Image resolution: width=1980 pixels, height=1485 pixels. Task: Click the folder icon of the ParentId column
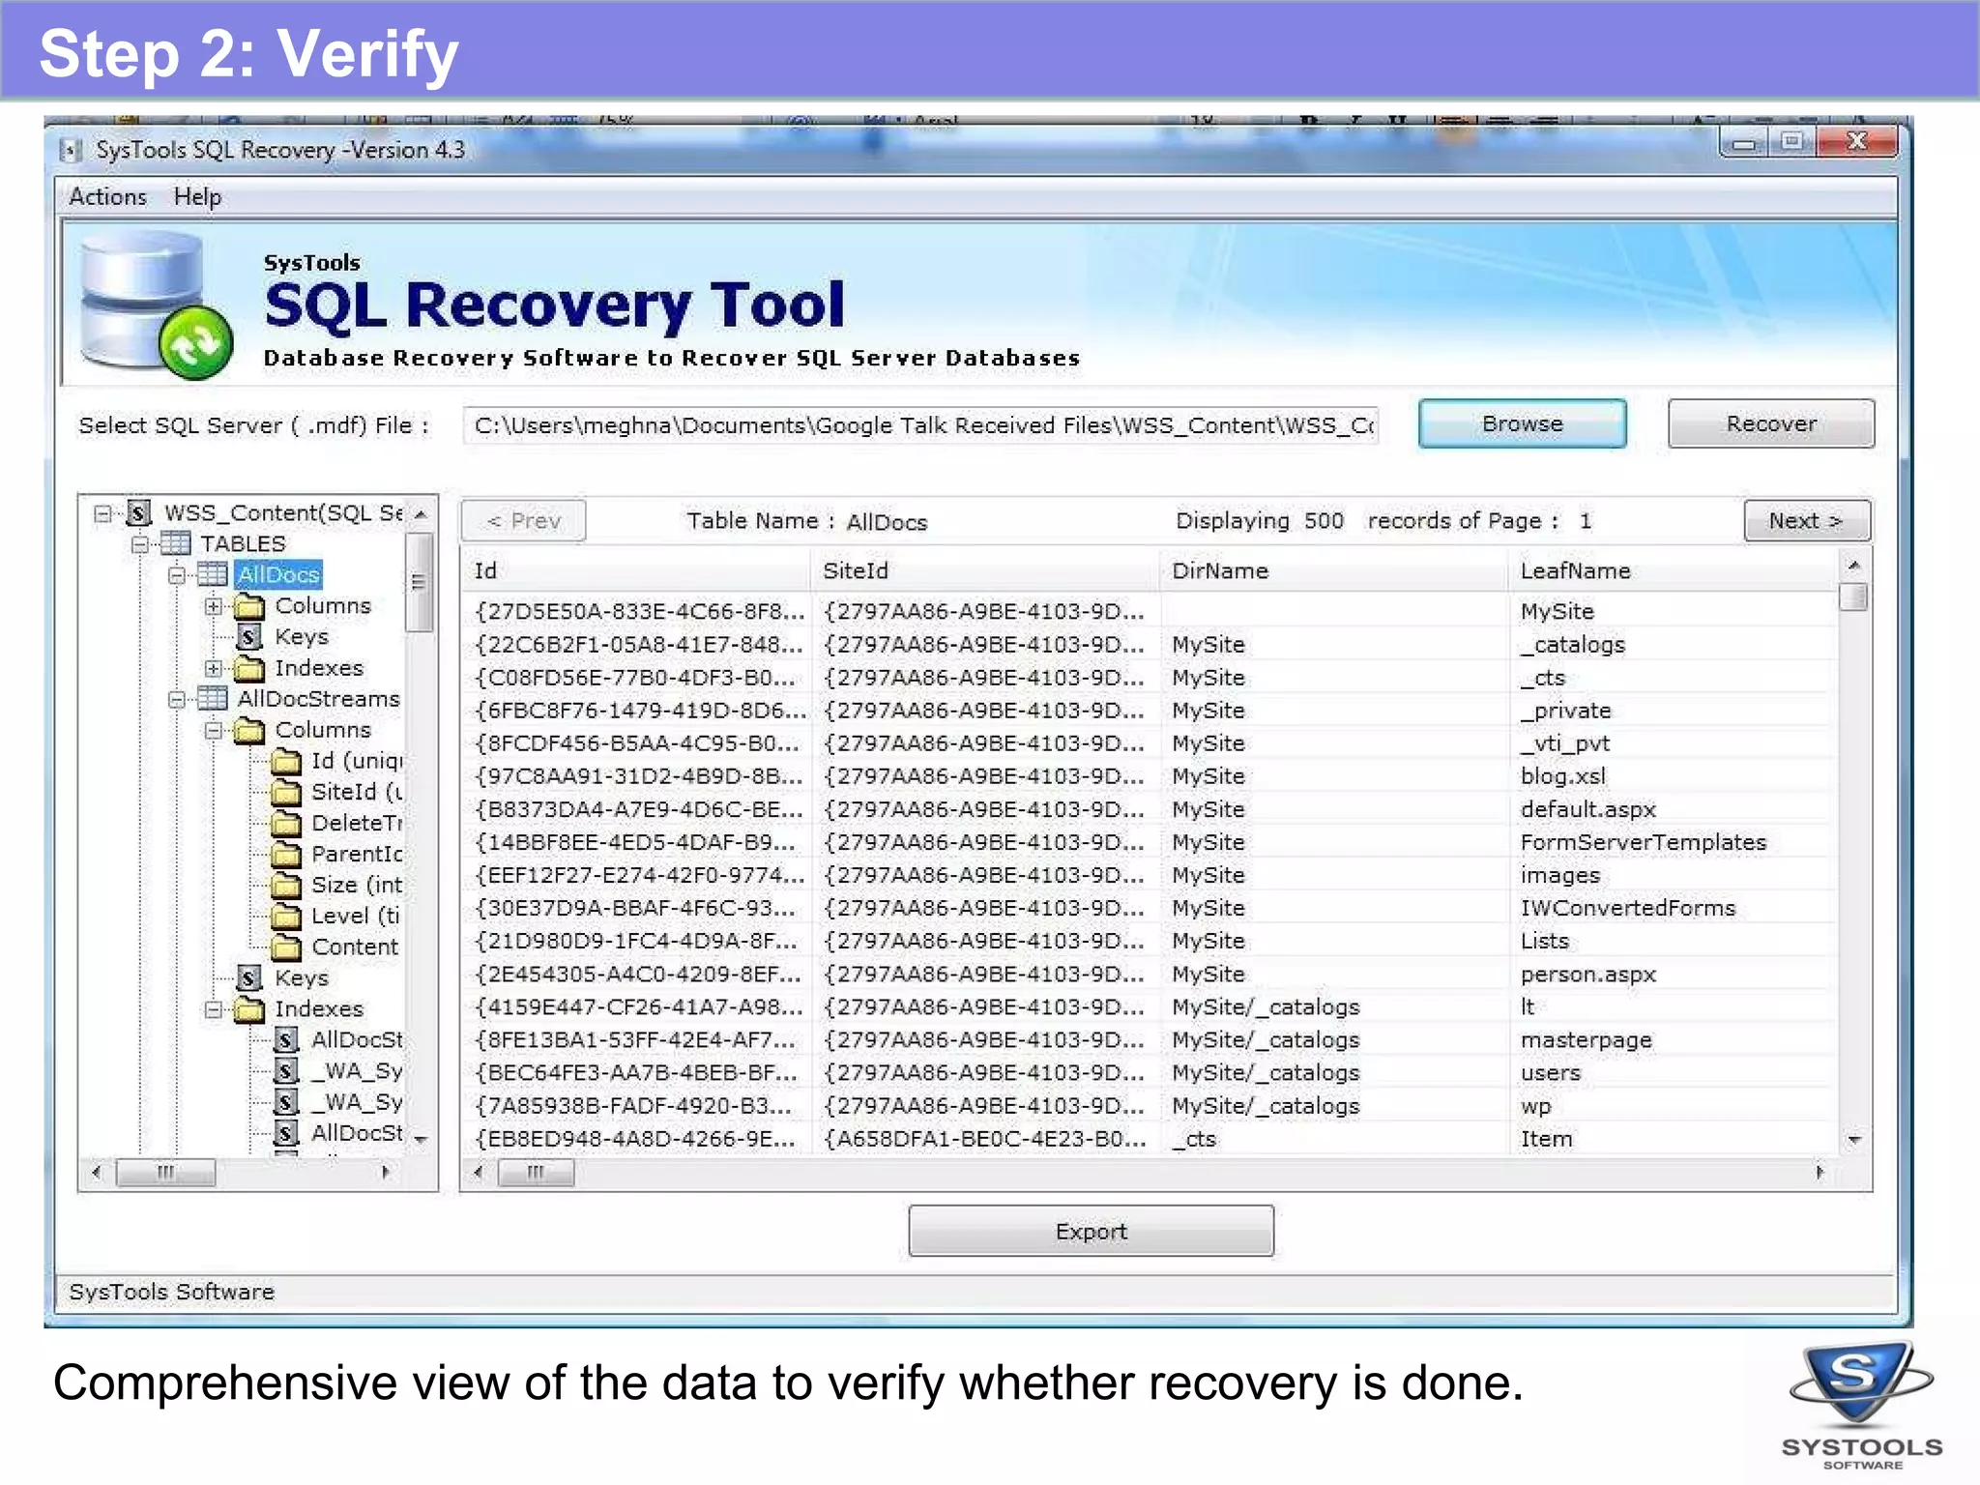[x=286, y=855]
